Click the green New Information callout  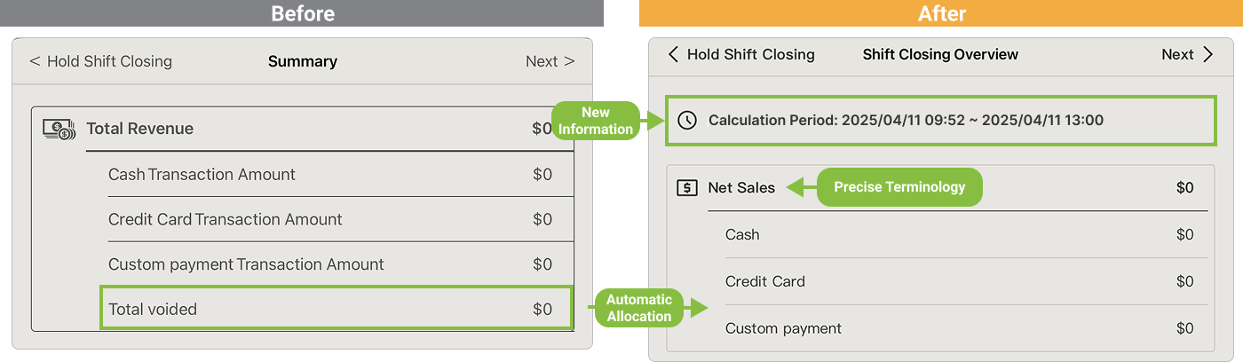tap(596, 121)
